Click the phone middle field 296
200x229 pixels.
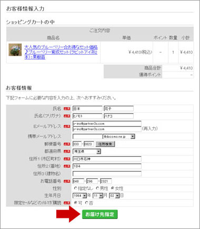pyautogui.click(x=92, y=181)
